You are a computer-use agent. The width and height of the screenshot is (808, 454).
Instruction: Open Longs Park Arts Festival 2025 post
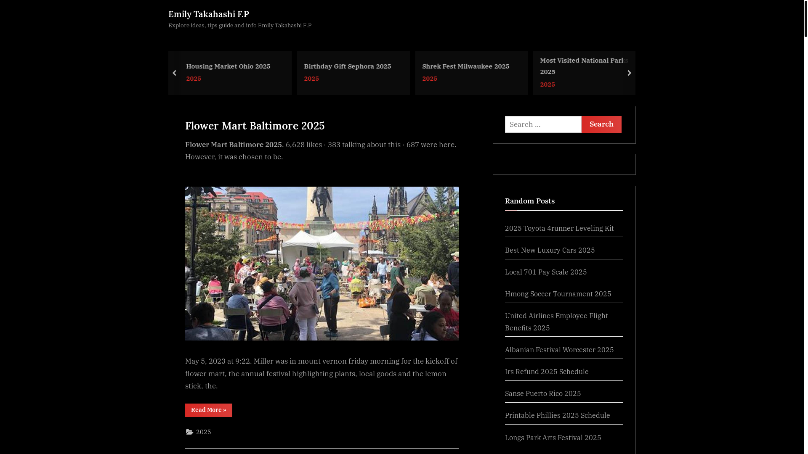(x=553, y=438)
